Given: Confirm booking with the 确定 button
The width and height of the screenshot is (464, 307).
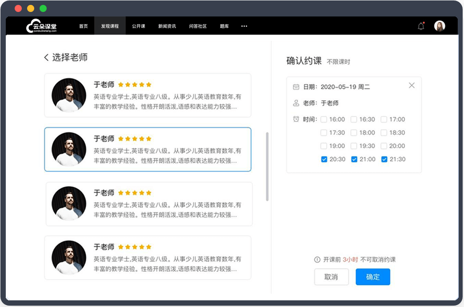Looking at the screenshot, I should [373, 277].
